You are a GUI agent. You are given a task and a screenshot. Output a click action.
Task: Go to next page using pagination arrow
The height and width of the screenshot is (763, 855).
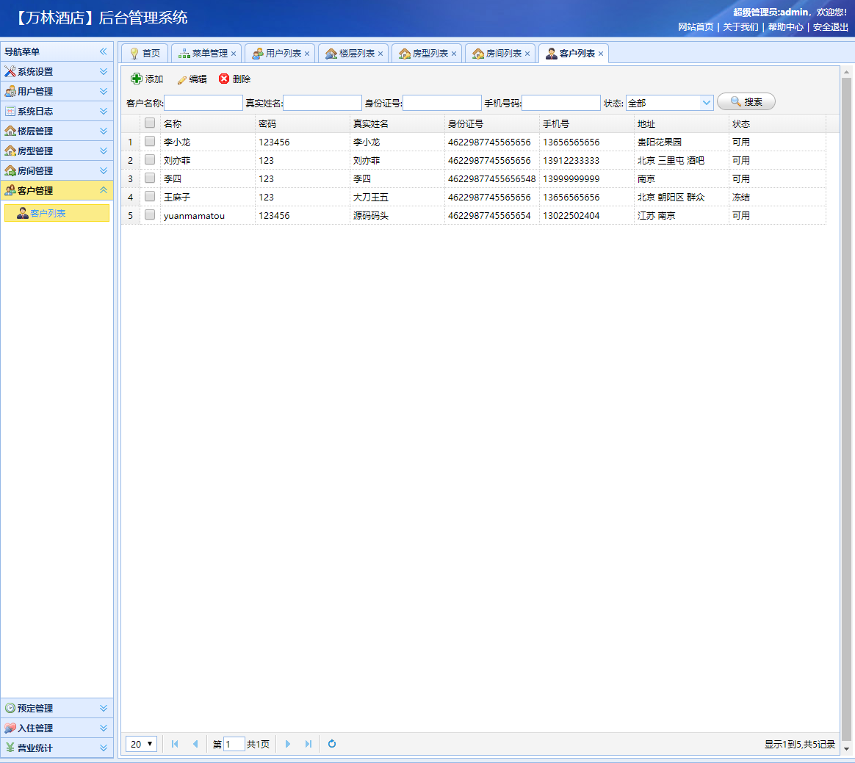coord(288,744)
